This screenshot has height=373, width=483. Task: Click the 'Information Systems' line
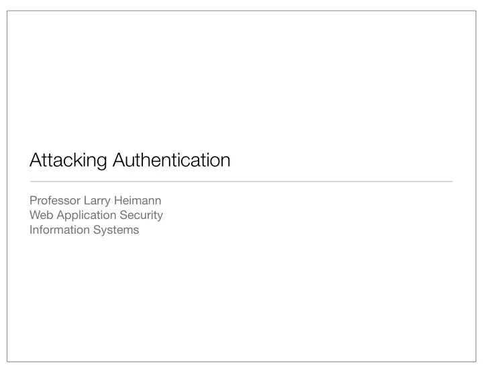point(84,230)
